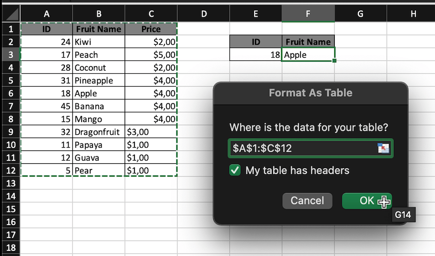Select column H header
Viewport: 435px width, 256px height.
pos(411,14)
